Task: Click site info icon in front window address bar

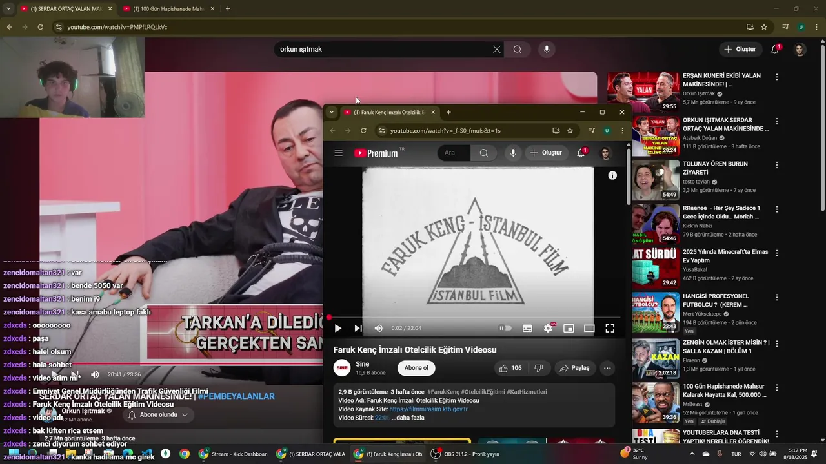Action: pos(382,130)
